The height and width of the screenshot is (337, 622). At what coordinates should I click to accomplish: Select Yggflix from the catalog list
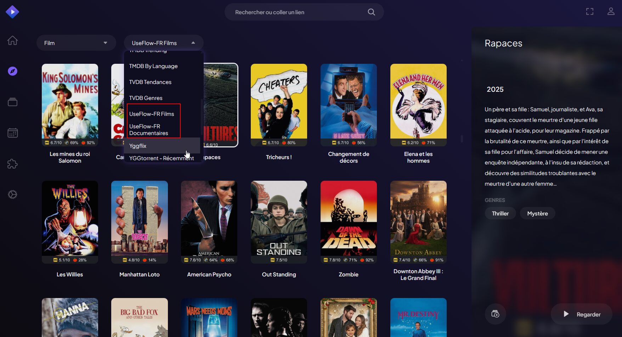coord(138,146)
